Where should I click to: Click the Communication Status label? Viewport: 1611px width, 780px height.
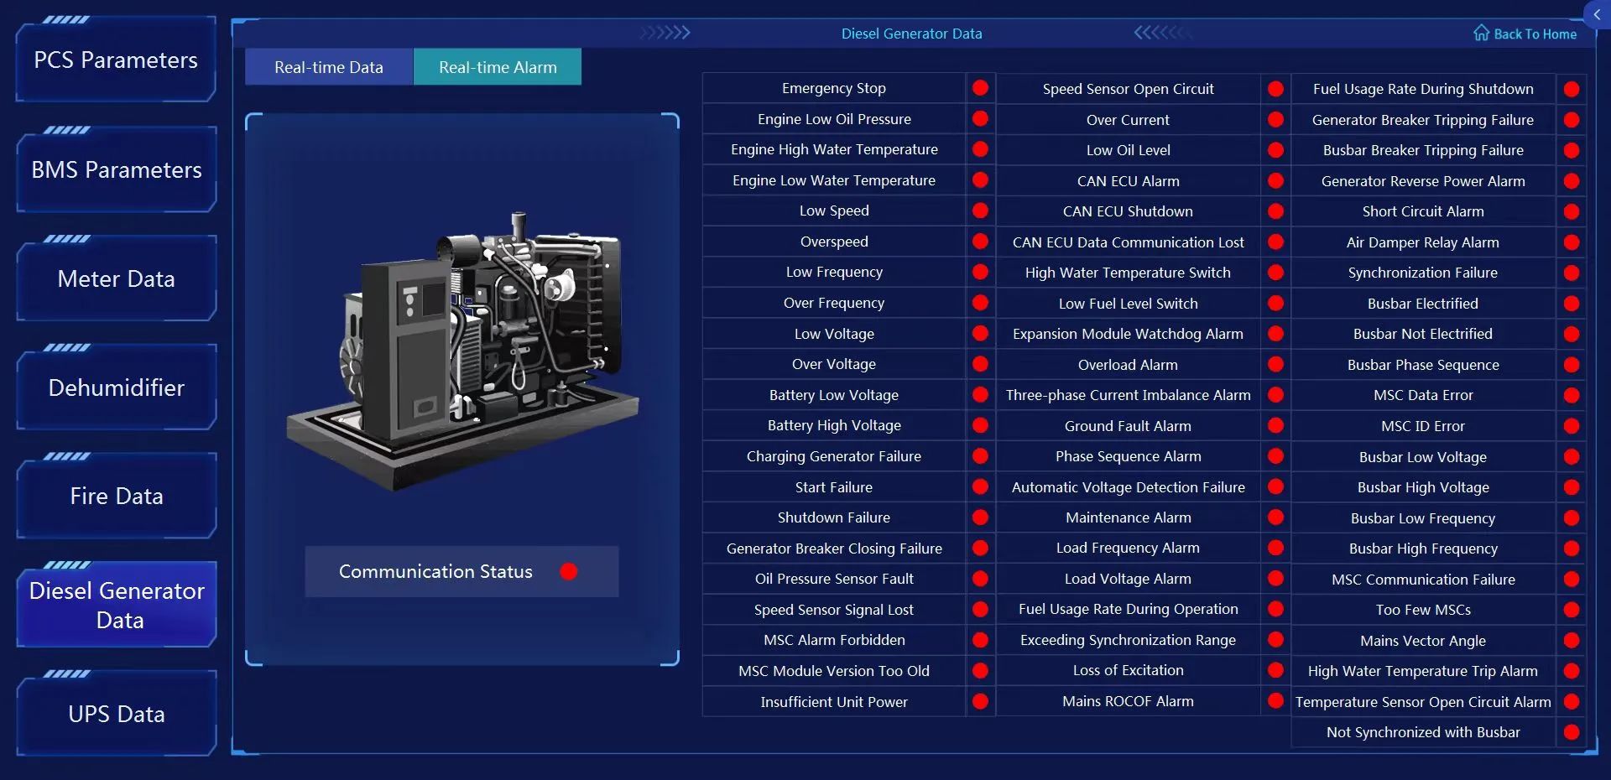click(435, 571)
